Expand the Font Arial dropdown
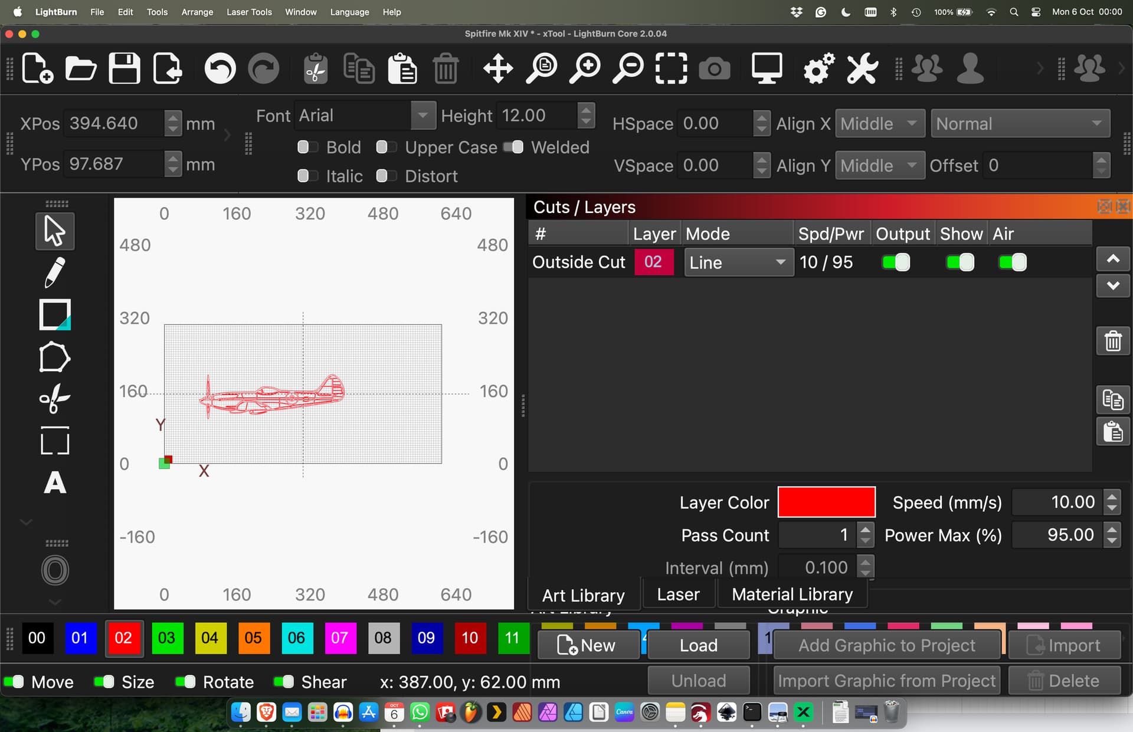Screen dimensions: 1133x732 pyautogui.click(x=423, y=116)
